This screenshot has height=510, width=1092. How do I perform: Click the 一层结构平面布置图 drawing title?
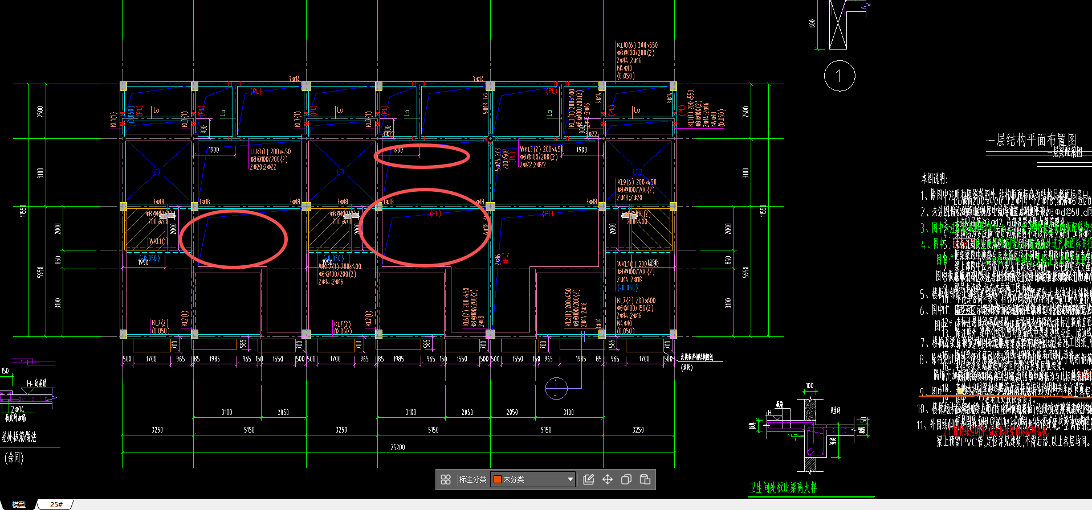[1032, 140]
